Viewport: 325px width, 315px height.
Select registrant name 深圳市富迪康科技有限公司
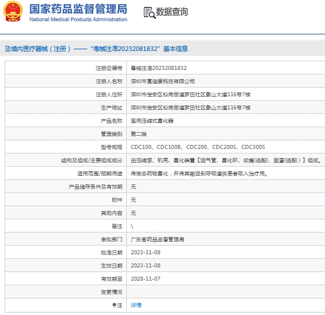(x=162, y=81)
